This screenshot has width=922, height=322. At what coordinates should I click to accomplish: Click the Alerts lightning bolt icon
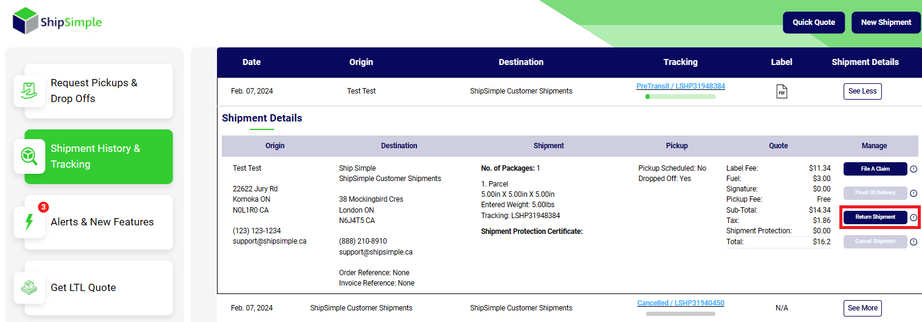coord(29,222)
